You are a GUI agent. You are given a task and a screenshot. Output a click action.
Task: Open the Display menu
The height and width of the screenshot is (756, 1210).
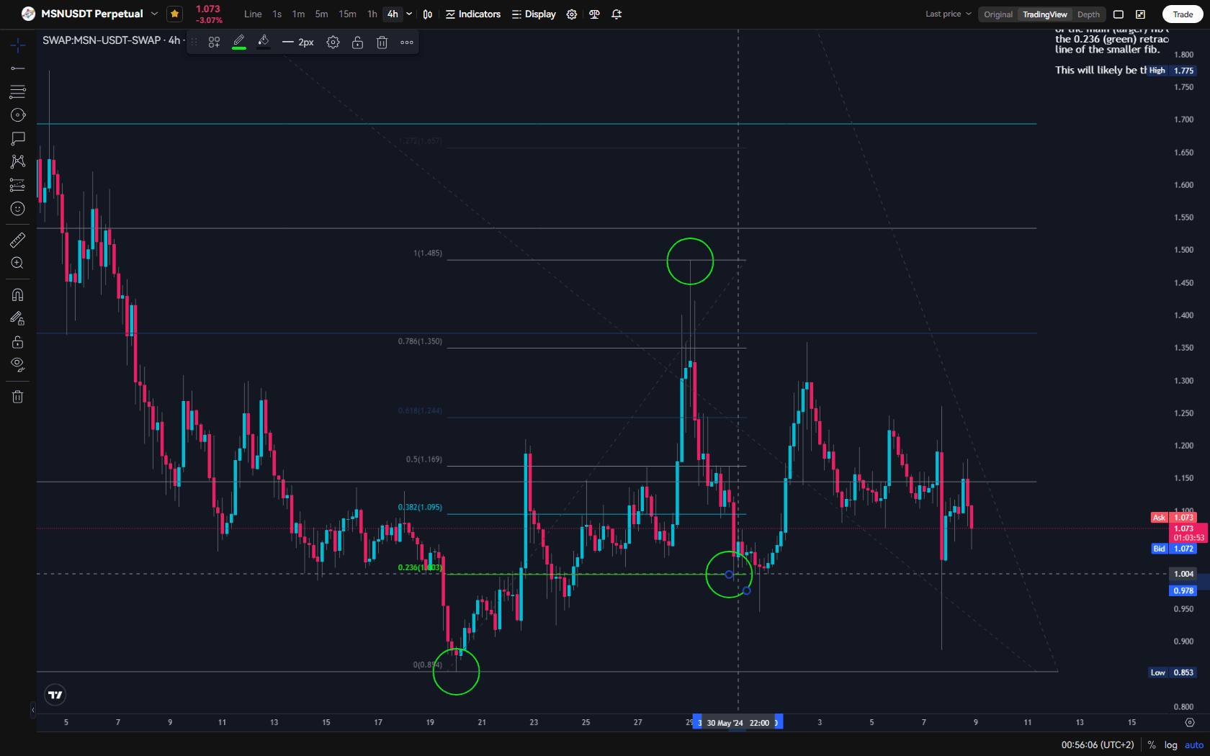pos(534,14)
